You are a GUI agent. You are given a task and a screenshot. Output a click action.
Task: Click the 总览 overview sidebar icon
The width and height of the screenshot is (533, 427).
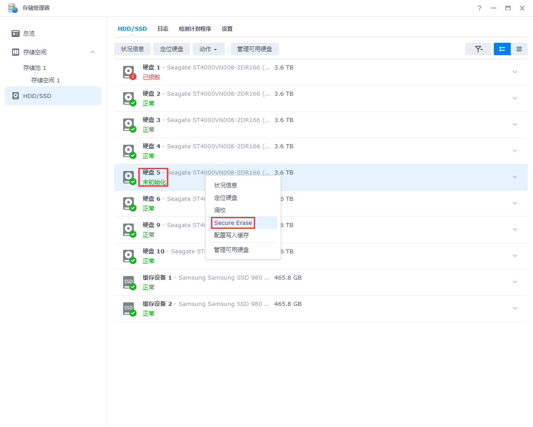click(x=16, y=33)
